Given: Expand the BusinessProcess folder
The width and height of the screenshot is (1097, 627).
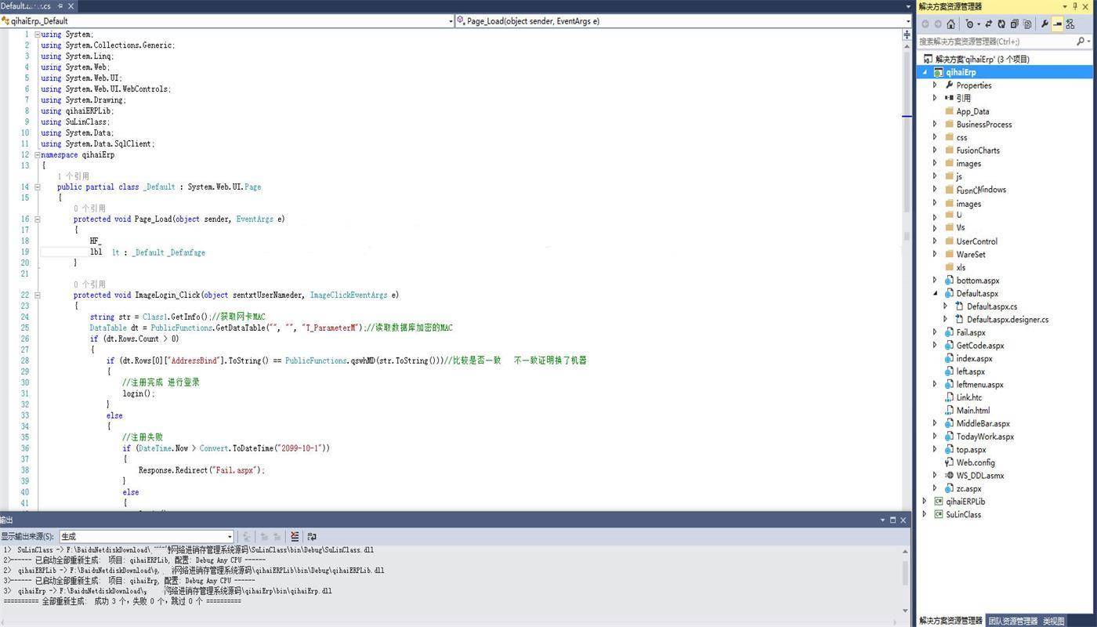Looking at the screenshot, I should coord(935,125).
